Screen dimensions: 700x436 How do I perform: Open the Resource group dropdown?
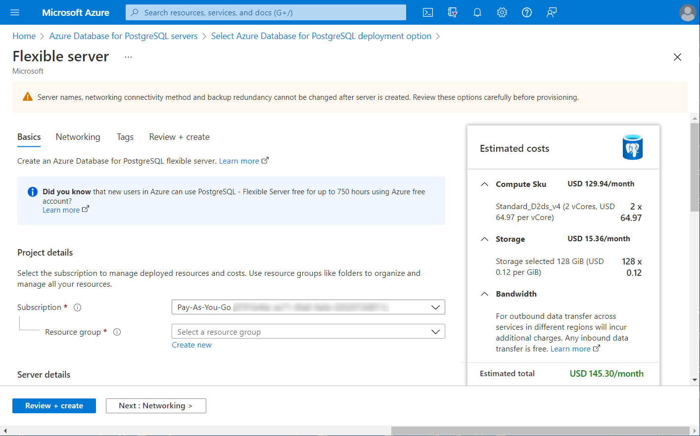(x=308, y=332)
